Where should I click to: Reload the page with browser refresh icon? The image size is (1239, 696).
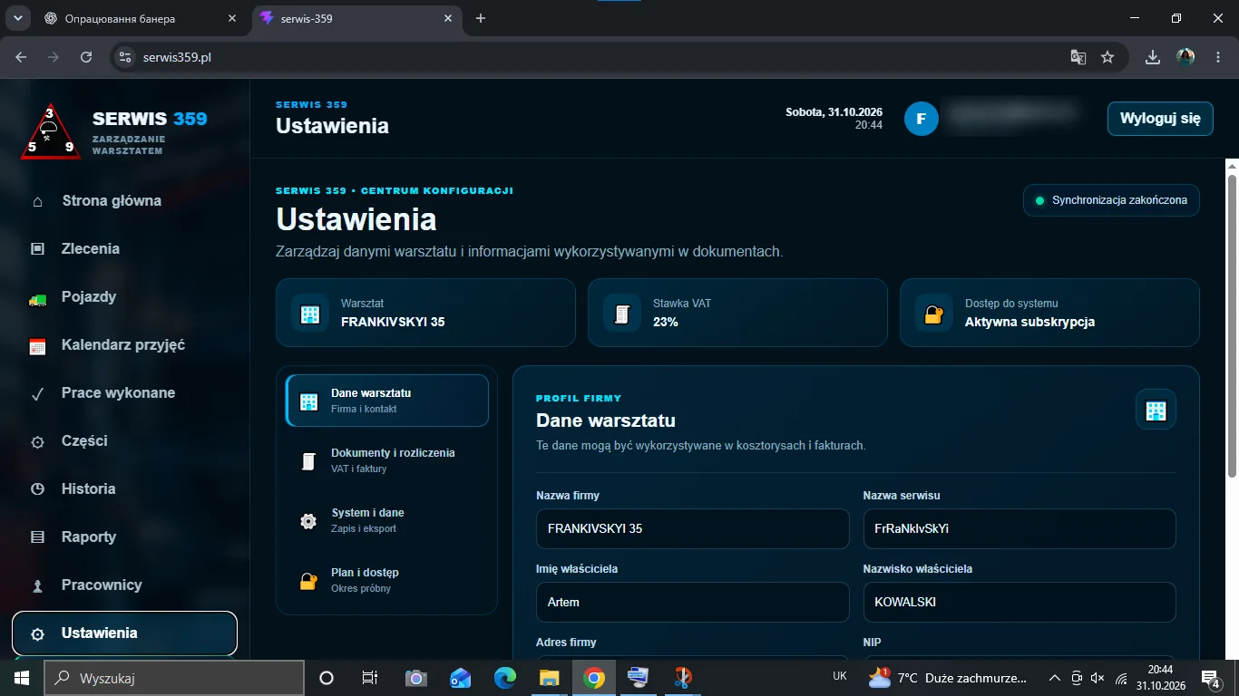coord(86,57)
